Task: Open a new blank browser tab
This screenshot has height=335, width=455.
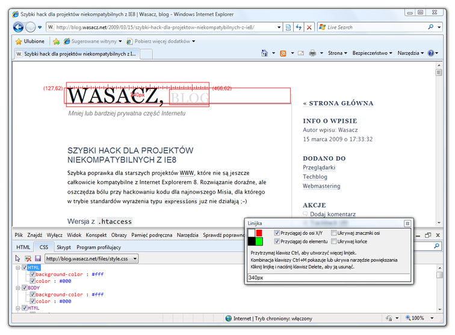Action: click(146, 54)
